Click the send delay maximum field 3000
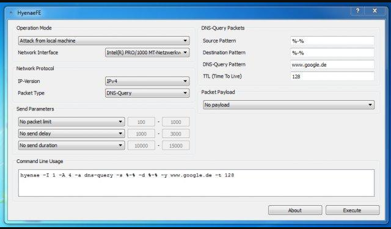Image resolution: width=391 pixels, height=229 pixels. [x=175, y=134]
